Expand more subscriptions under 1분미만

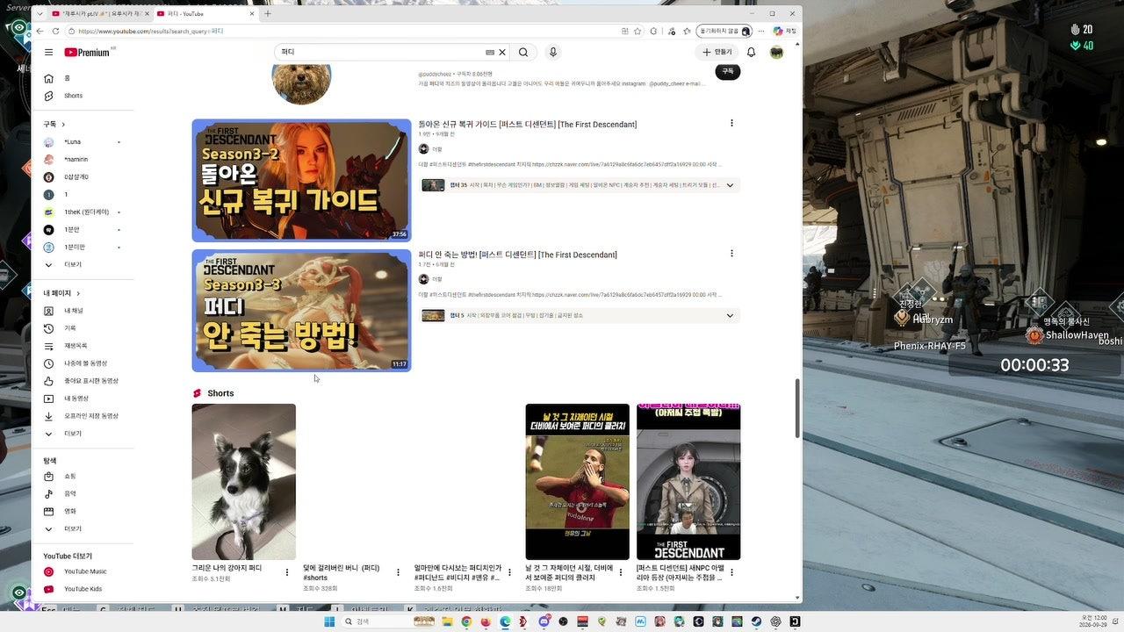coord(83,265)
